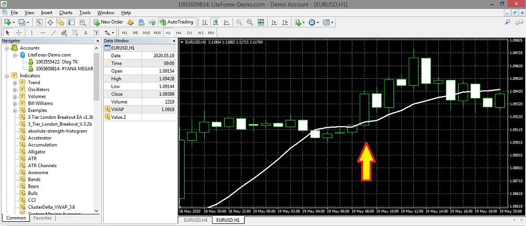Close the Data Window panel
Image resolution: width=526 pixels, height=226 pixels.
(174, 41)
